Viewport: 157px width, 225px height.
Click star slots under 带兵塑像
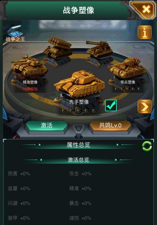point(127,89)
